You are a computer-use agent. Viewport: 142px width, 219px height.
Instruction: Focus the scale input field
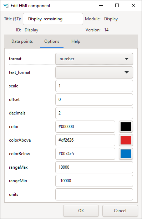(x=94, y=86)
